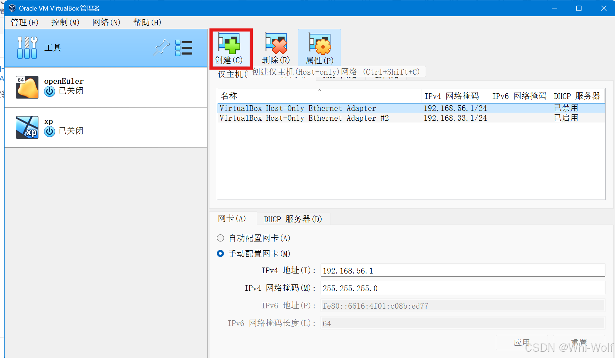Click the IPv6 网络掩码长度 field
Screen dimensions: 615x358
click(463, 323)
